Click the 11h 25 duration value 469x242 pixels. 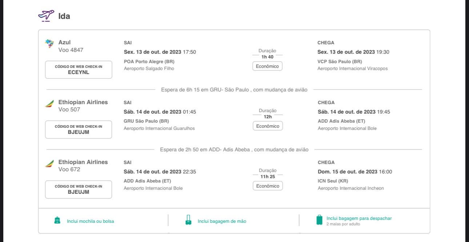coord(268,177)
